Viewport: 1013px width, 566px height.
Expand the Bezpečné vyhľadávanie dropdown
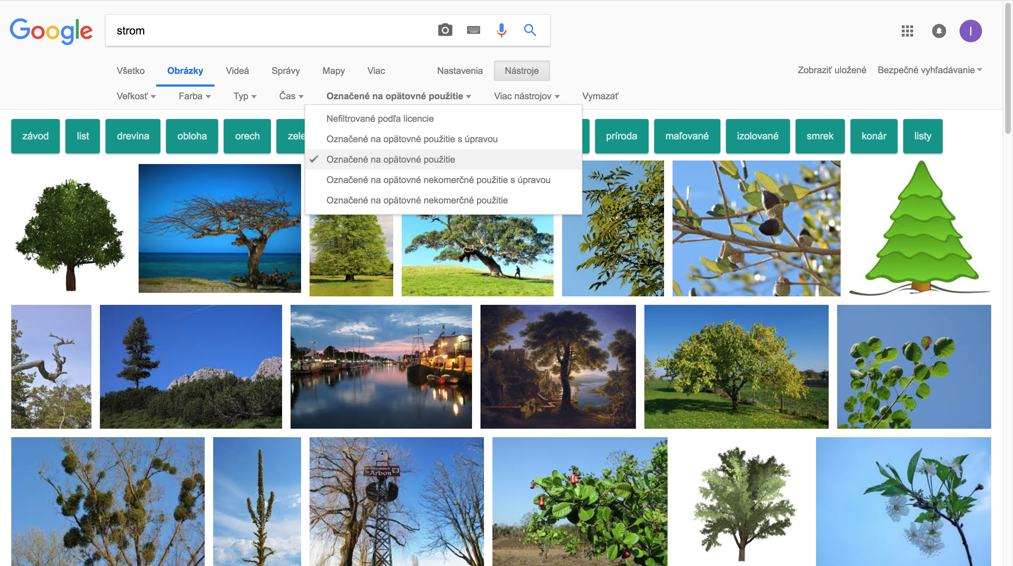(929, 70)
